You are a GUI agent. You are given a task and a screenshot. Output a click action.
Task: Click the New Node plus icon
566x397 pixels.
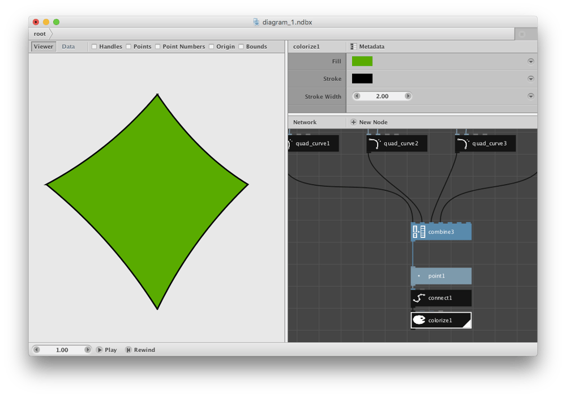click(x=353, y=122)
